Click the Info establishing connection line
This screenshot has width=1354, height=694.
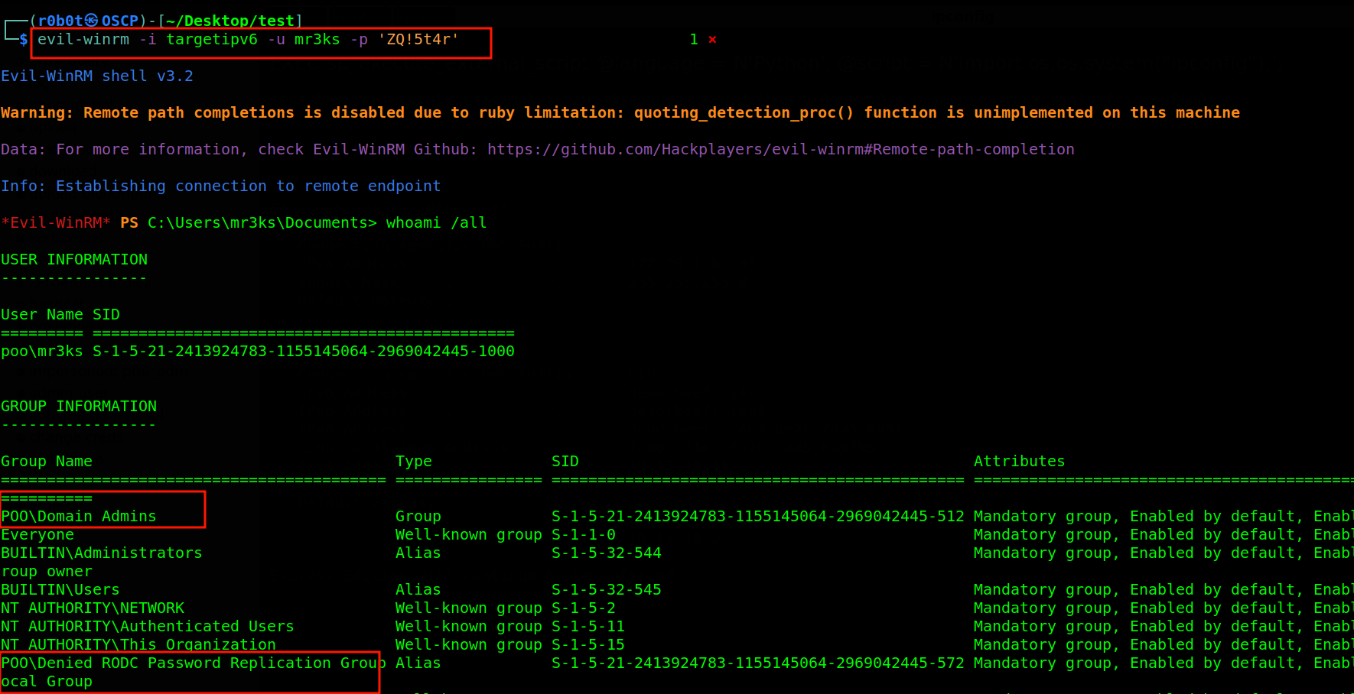(x=221, y=186)
